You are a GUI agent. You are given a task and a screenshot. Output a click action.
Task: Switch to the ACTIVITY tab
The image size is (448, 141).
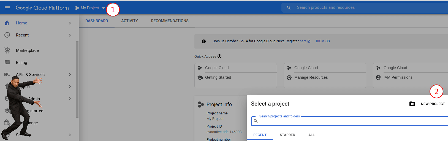coord(129,21)
